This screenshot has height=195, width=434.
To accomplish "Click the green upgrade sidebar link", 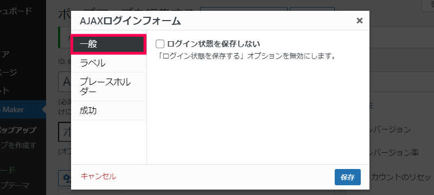I will click(x=8, y=170).
